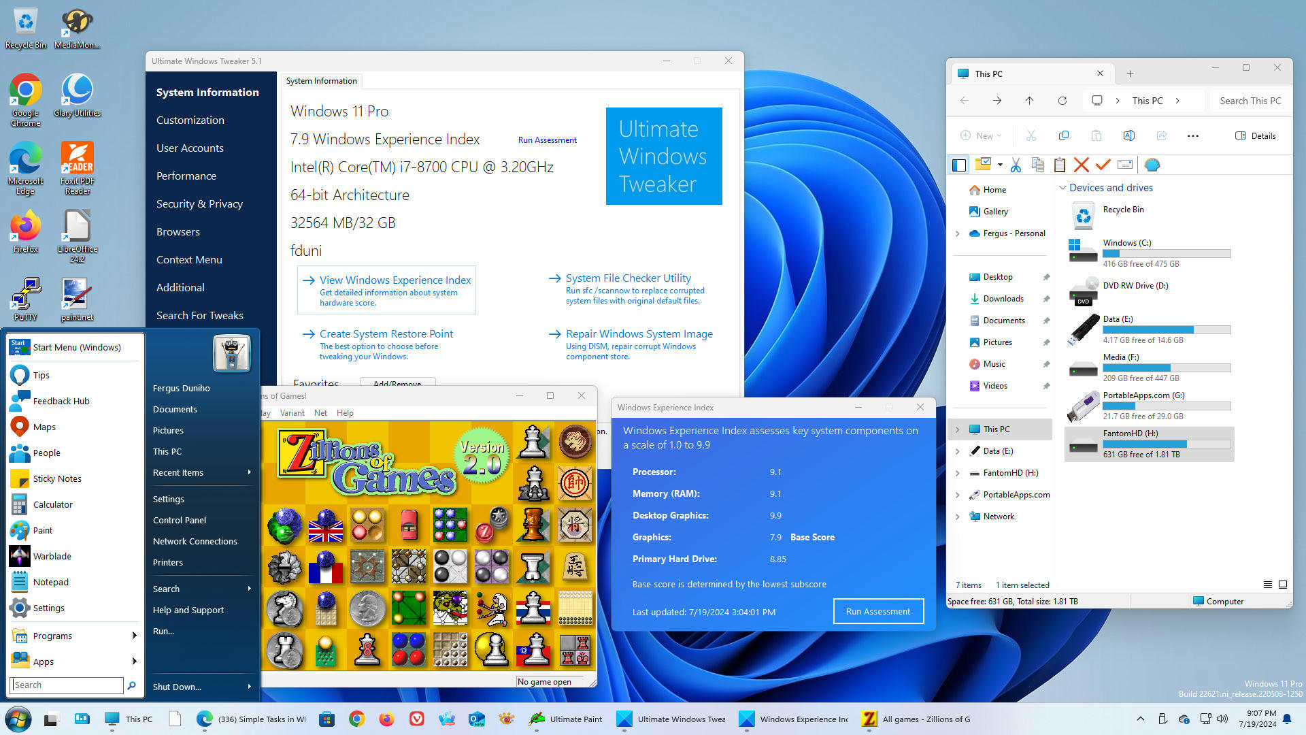The height and width of the screenshot is (735, 1306).
Task: Click the scissors Cut icon in Explorer's classic toolbar
Action: coord(1016,165)
